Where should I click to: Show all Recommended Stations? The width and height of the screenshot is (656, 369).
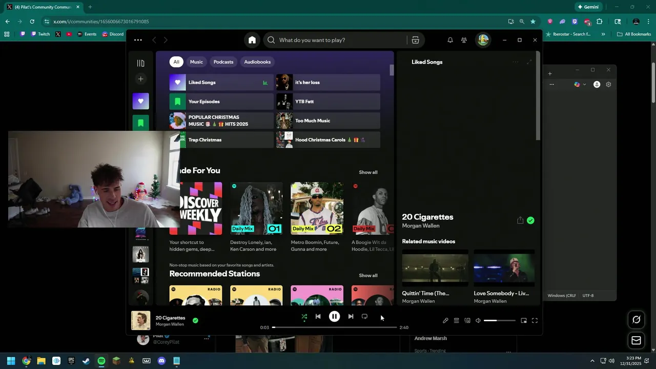pyautogui.click(x=368, y=275)
